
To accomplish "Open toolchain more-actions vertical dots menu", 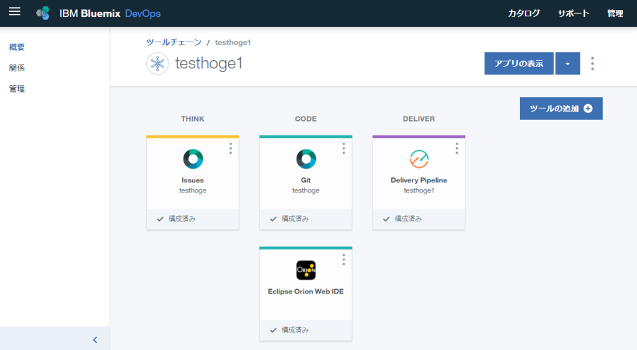I will [592, 63].
